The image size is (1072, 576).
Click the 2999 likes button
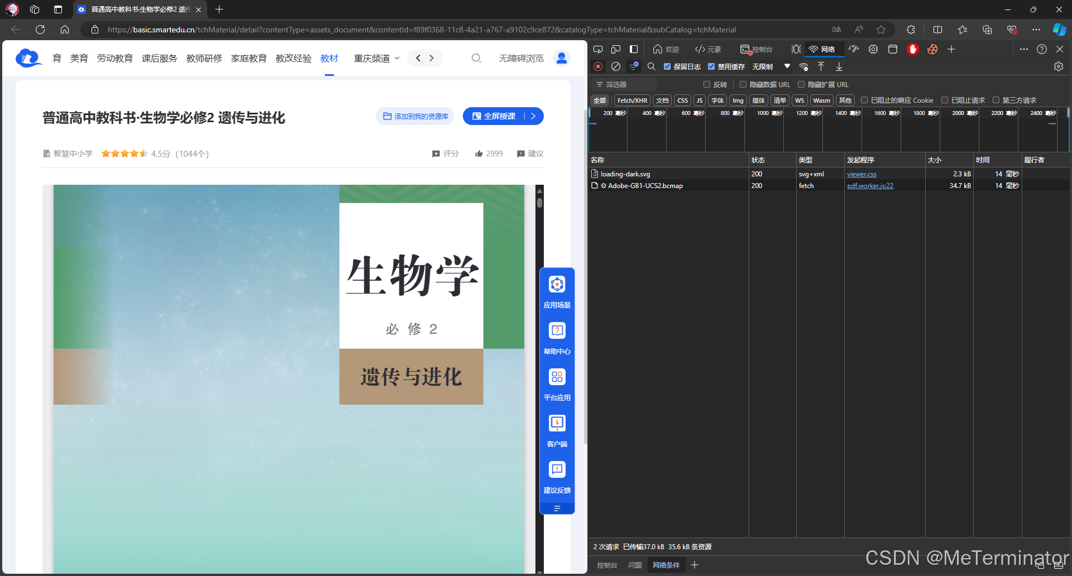[489, 153]
